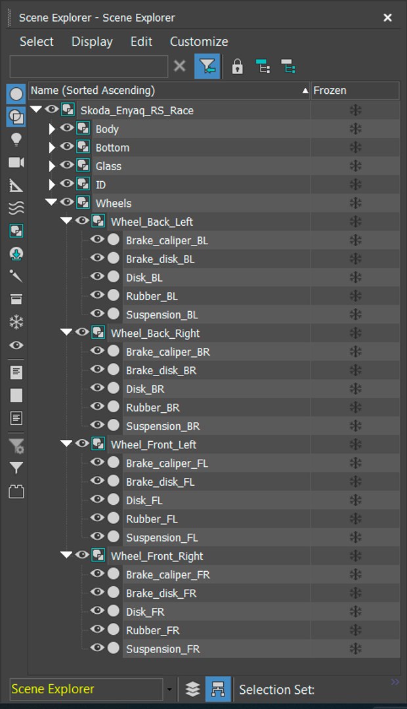Toggle the Display Groups icon in sidebar
This screenshot has height=709, width=407.
[16, 231]
